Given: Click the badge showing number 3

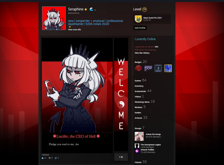Looking at the screenshot, I should click(158, 68).
